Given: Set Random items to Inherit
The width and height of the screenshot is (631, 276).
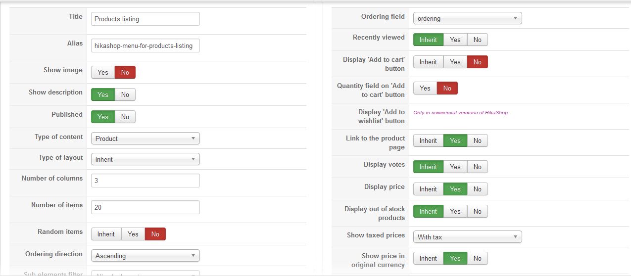Looking at the screenshot, I should pos(106,234).
